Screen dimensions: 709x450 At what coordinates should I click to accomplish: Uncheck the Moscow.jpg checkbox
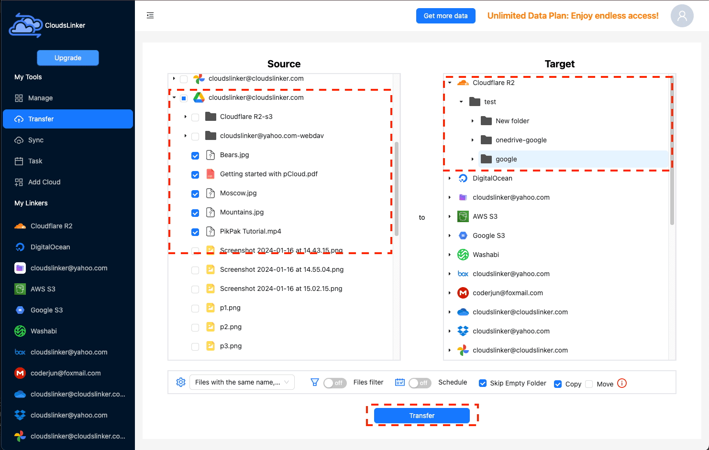coord(195,194)
